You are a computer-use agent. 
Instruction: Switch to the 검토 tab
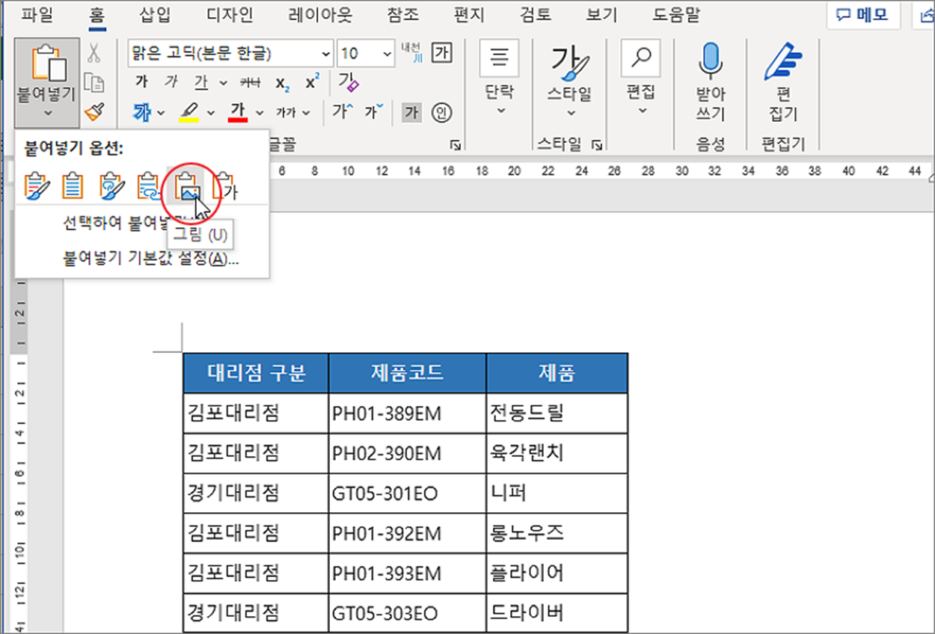pyautogui.click(x=535, y=14)
